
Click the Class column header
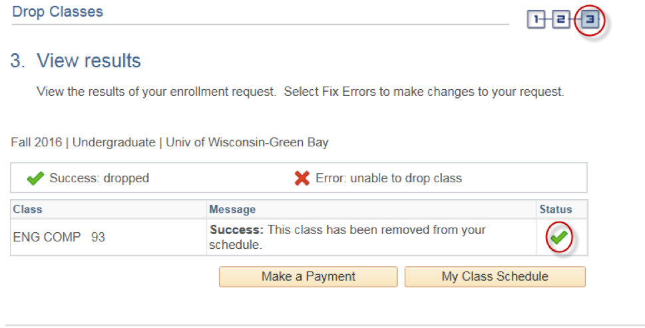click(x=27, y=209)
